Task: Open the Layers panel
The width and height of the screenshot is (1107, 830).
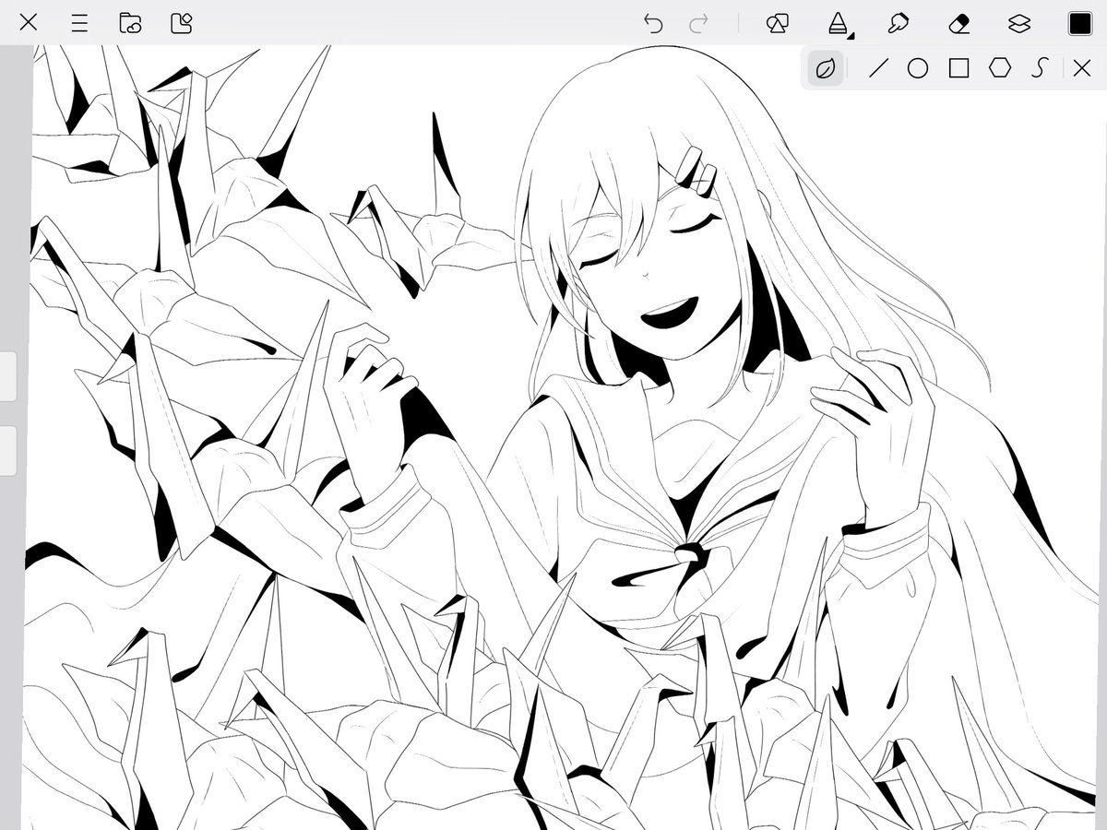Action: tap(1019, 23)
